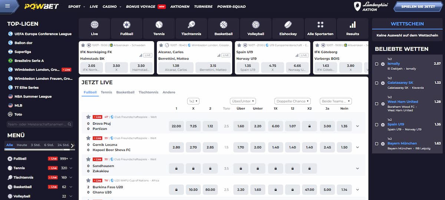Open the Live sports category tile
Screen dimensions: 445x200
coord(95,29)
